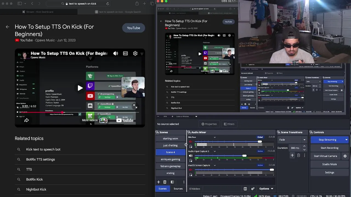Open scene filters icon in Scenes panel

click(172, 182)
